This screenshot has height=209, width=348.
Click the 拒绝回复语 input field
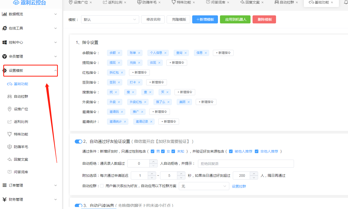tap(246, 164)
